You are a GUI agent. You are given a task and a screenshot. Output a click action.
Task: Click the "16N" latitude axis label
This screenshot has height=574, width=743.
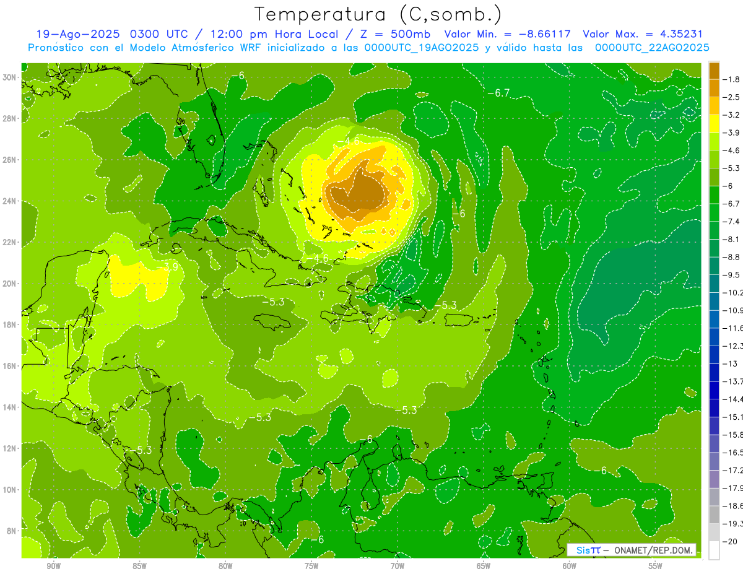click(9, 365)
